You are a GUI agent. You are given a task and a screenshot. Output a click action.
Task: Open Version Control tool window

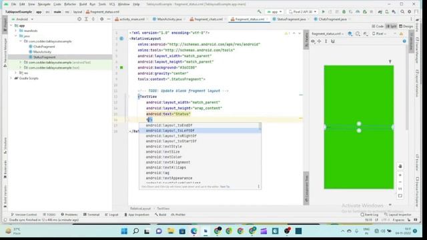click(24, 215)
